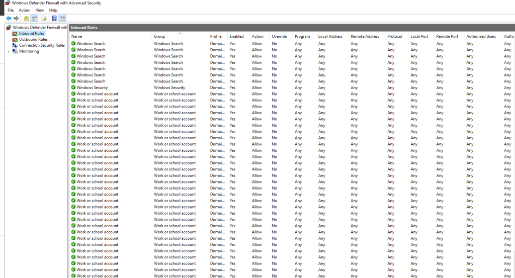The width and height of the screenshot is (515, 278).
Task: Expand the Monitoring tree node
Action: 8,51
